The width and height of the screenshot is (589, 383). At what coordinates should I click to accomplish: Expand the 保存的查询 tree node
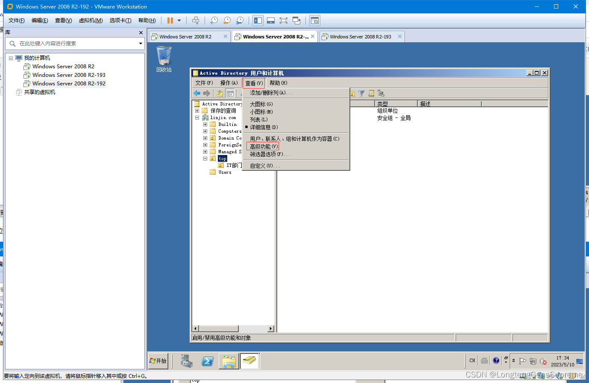[x=197, y=111]
